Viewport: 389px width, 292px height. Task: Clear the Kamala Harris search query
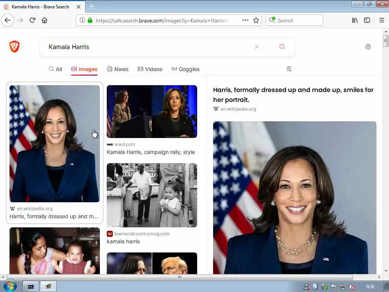tap(257, 47)
